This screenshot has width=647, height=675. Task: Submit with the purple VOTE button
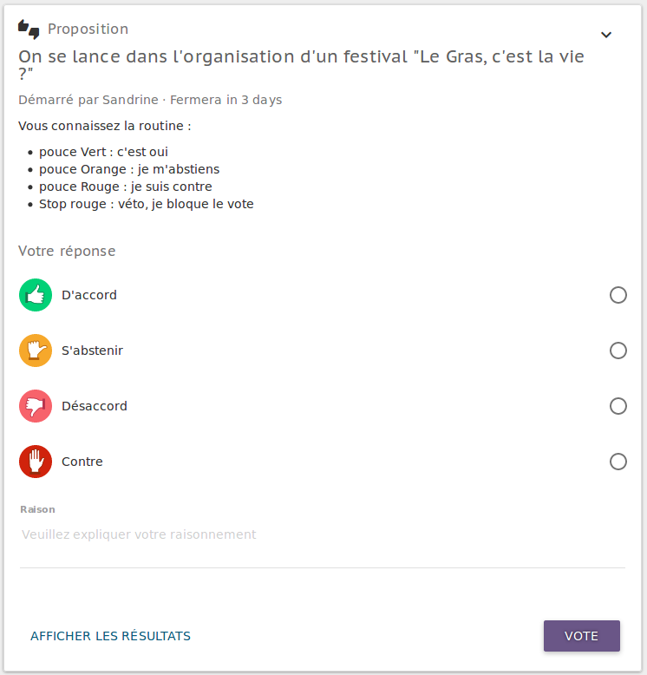(582, 636)
